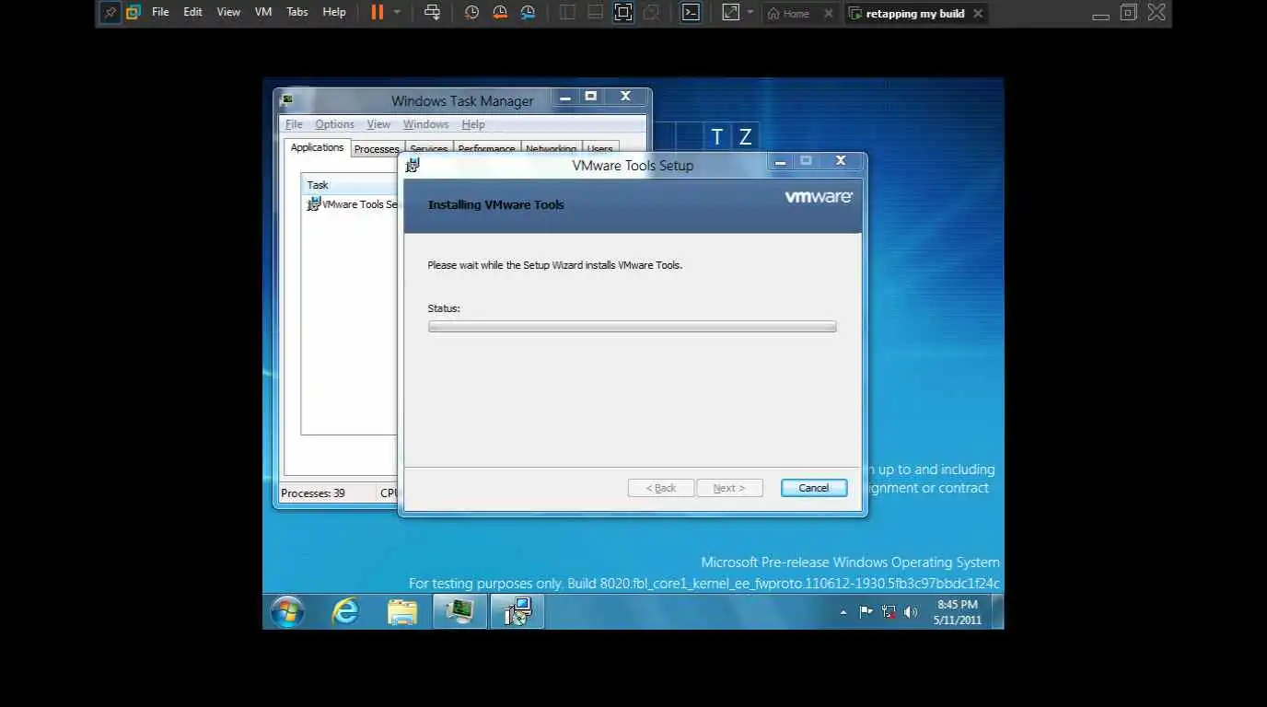Pause the virtual machine
Image resolution: width=1267 pixels, height=707 pixels.
pos(378,12)
